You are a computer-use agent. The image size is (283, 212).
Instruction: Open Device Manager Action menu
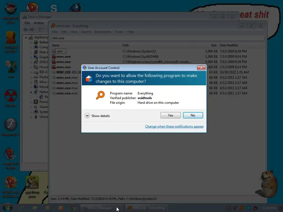tap(39, 23)
